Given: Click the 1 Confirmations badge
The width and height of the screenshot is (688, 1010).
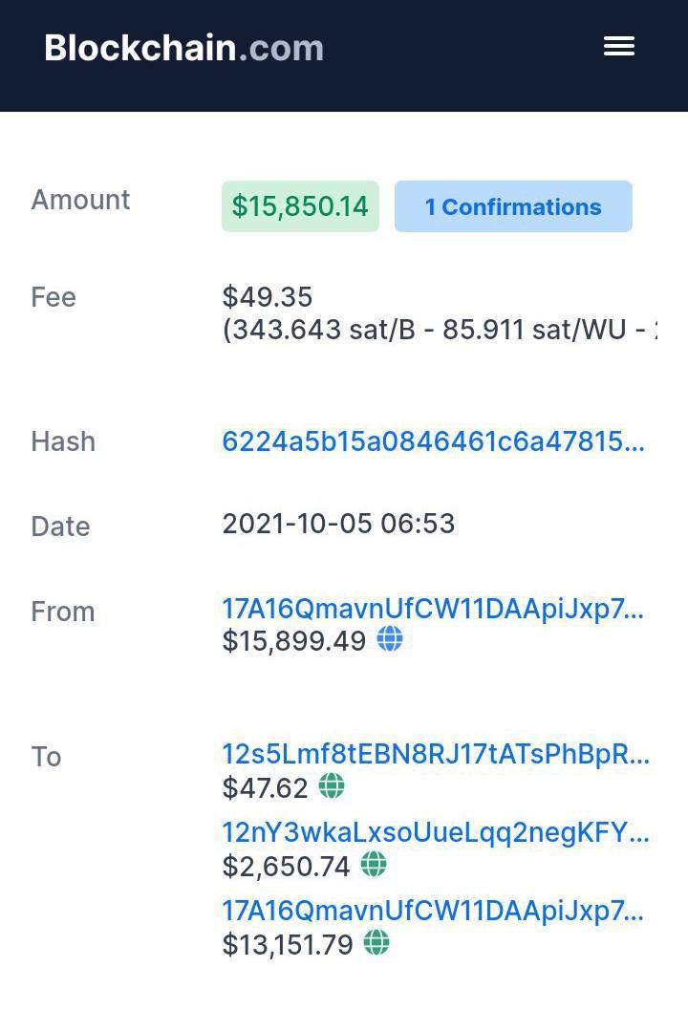Looking at the screenshot, I should coord(513,206).
